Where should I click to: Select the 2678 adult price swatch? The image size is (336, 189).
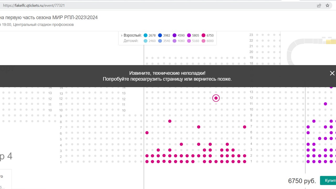[146, 35]
